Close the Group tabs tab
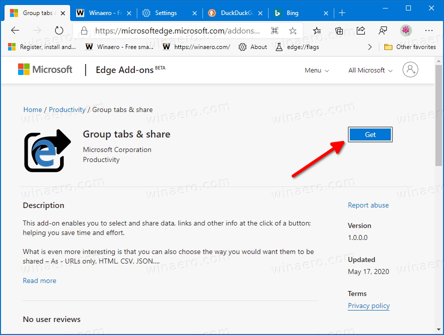This screenshot has height=335, width=444. [x=63, y=13]
